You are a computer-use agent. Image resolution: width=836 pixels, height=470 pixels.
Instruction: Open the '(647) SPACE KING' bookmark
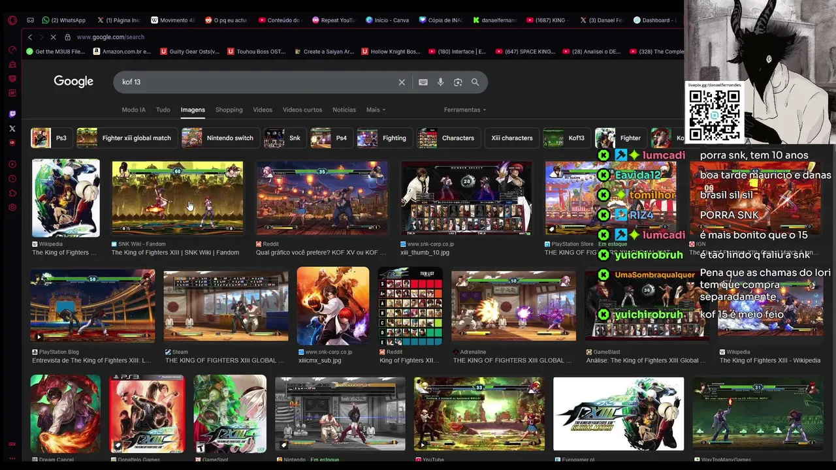(x=526, y=52)
